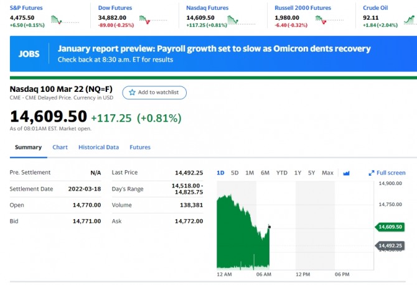This screenshot has width=417, height=285.
Task: Click the Full screen expand icon
Action: pos(372,173)
